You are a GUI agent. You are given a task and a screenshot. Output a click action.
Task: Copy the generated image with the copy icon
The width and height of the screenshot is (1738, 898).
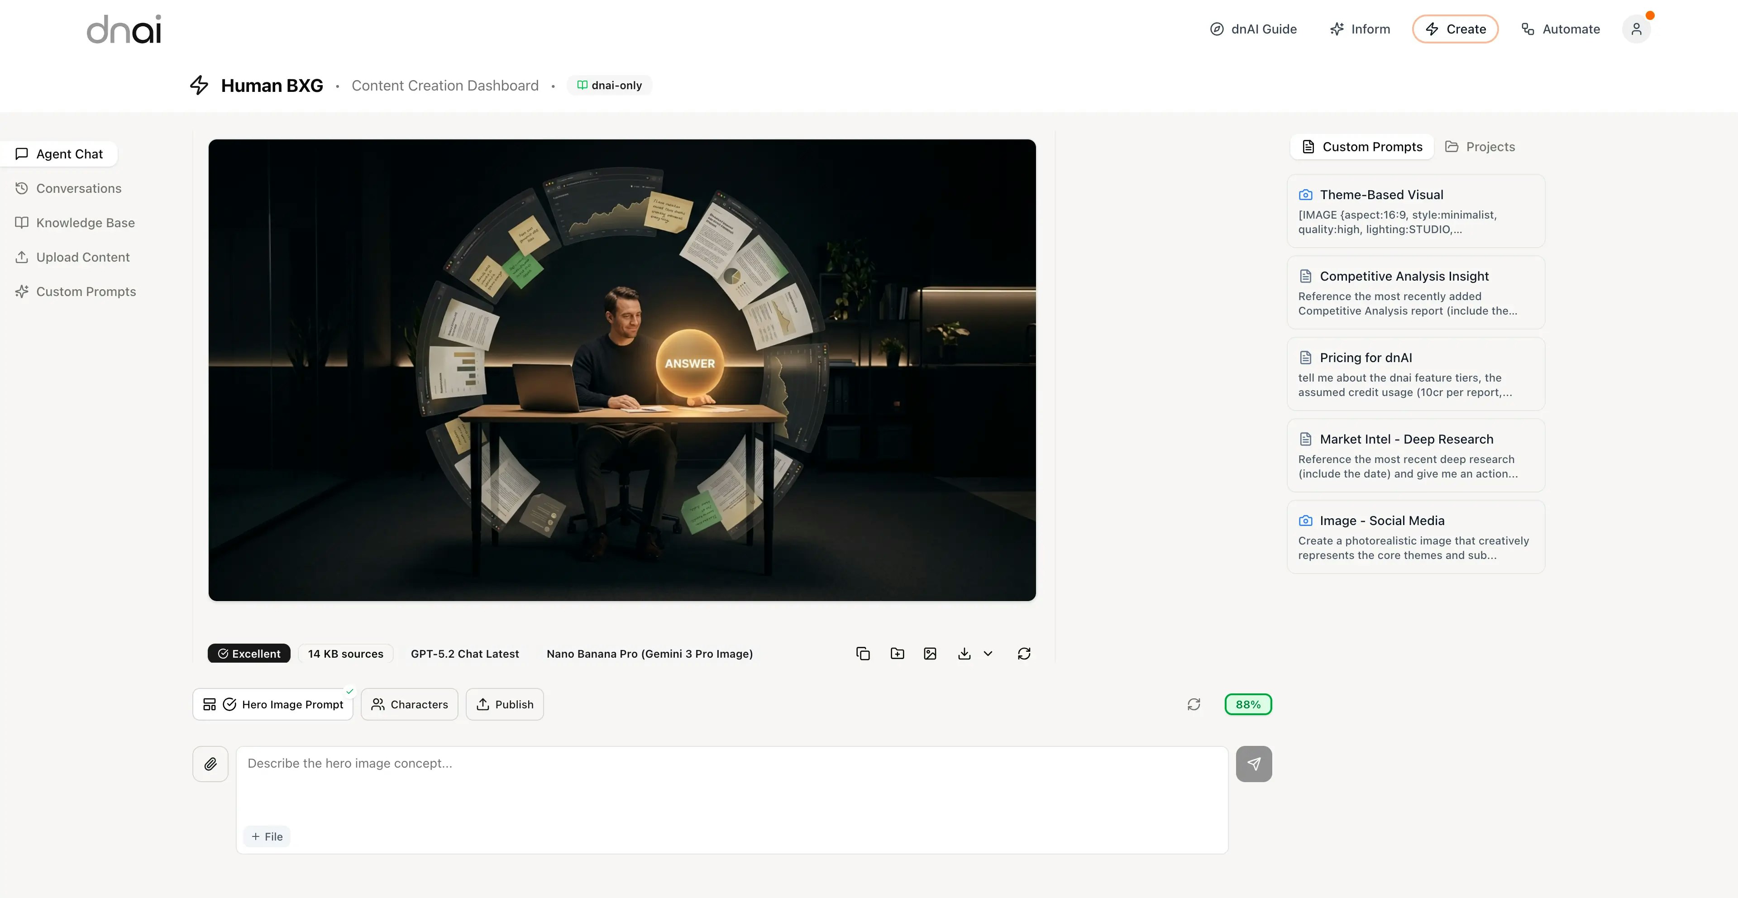click(x=862, y=653)
